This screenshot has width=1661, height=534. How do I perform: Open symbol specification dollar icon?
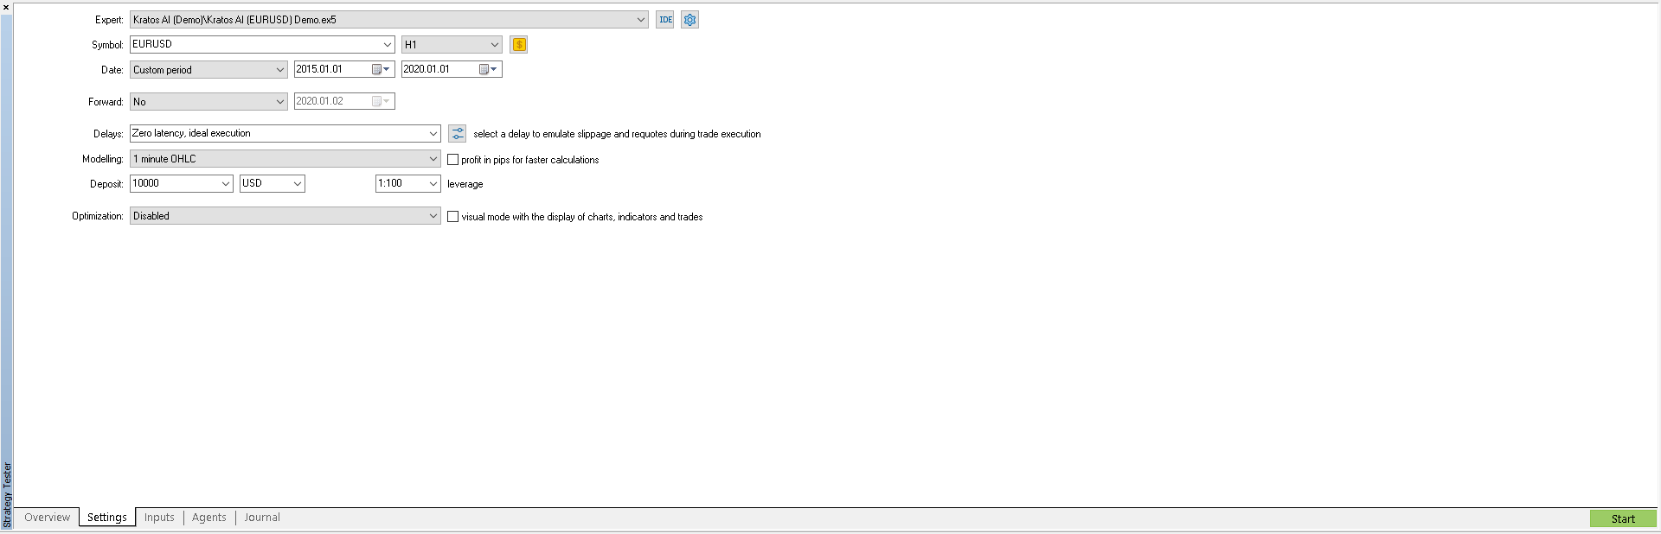click(519, 45)
